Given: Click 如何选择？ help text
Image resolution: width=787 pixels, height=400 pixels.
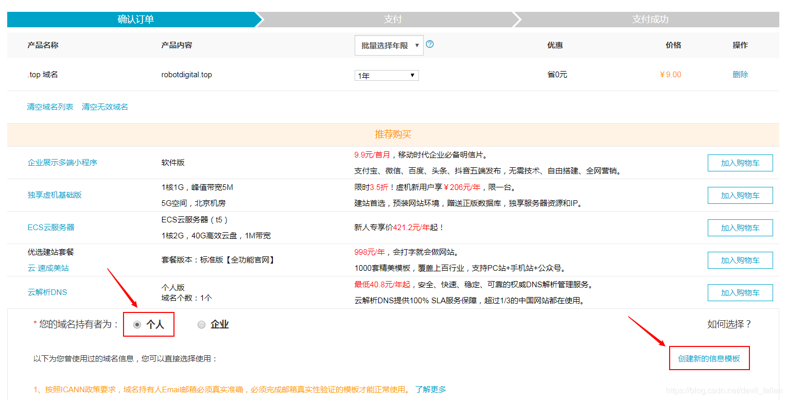Looking at the screenshot, I should pos(730,324).
